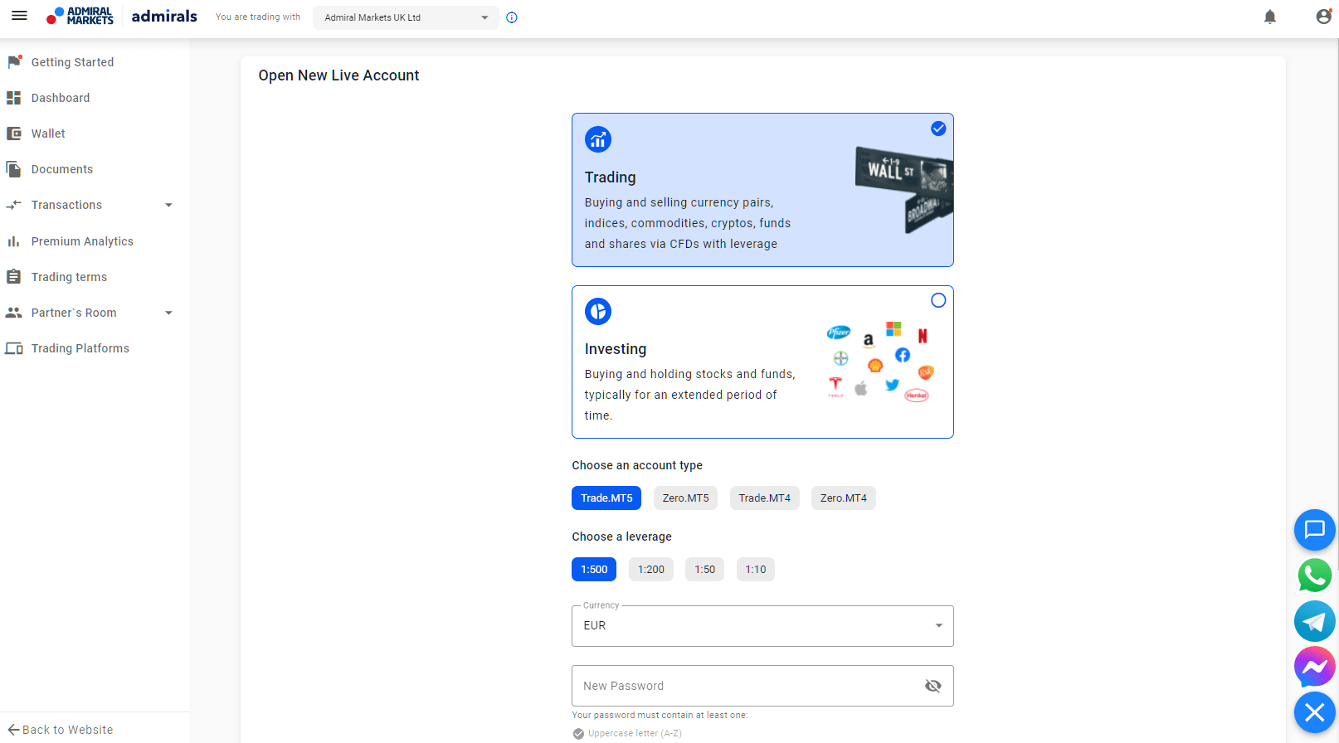This screenshot has width=1339, height=743.
Task: Click the Wall St image on Trading card
Action: [x=904, y=190]
